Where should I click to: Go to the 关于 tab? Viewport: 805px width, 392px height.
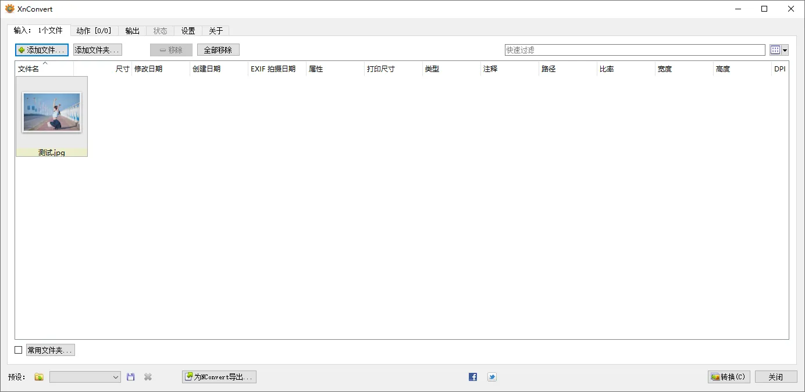click(216, 31)
